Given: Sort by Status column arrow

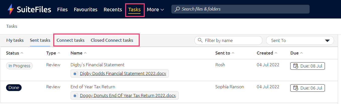Looking at the screenshot, I should point(22,53).
